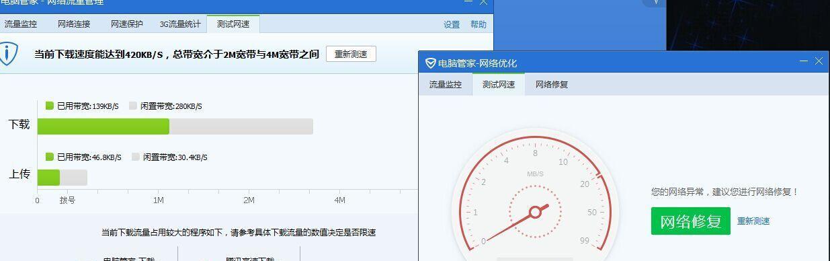The width and height of the screenshot is (830, 261).
Task: Click the green 已用带宽:139KB/S legend square
Action: (49, 106)
